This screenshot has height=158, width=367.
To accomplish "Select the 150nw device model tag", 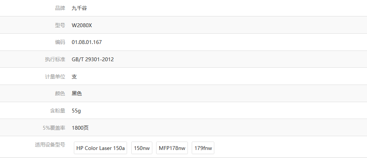I will click(x=142, y=148).
